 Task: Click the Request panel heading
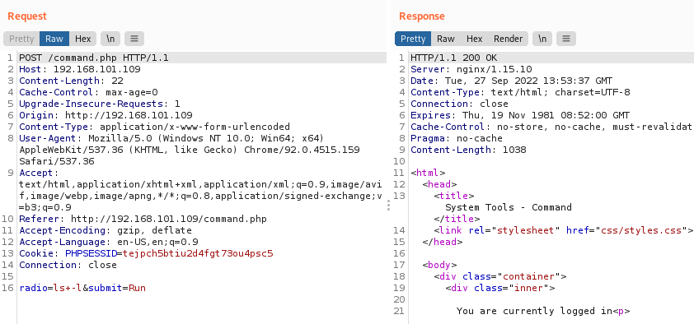tap(27, 16)
